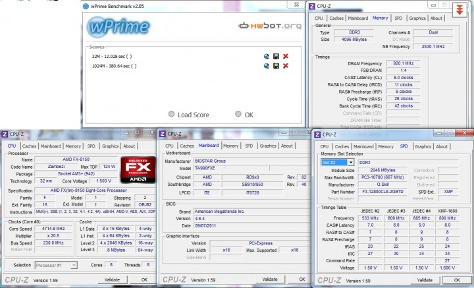
Task: Click the wPrime logo
Action: pyautogui.click(x=118, y=27)
